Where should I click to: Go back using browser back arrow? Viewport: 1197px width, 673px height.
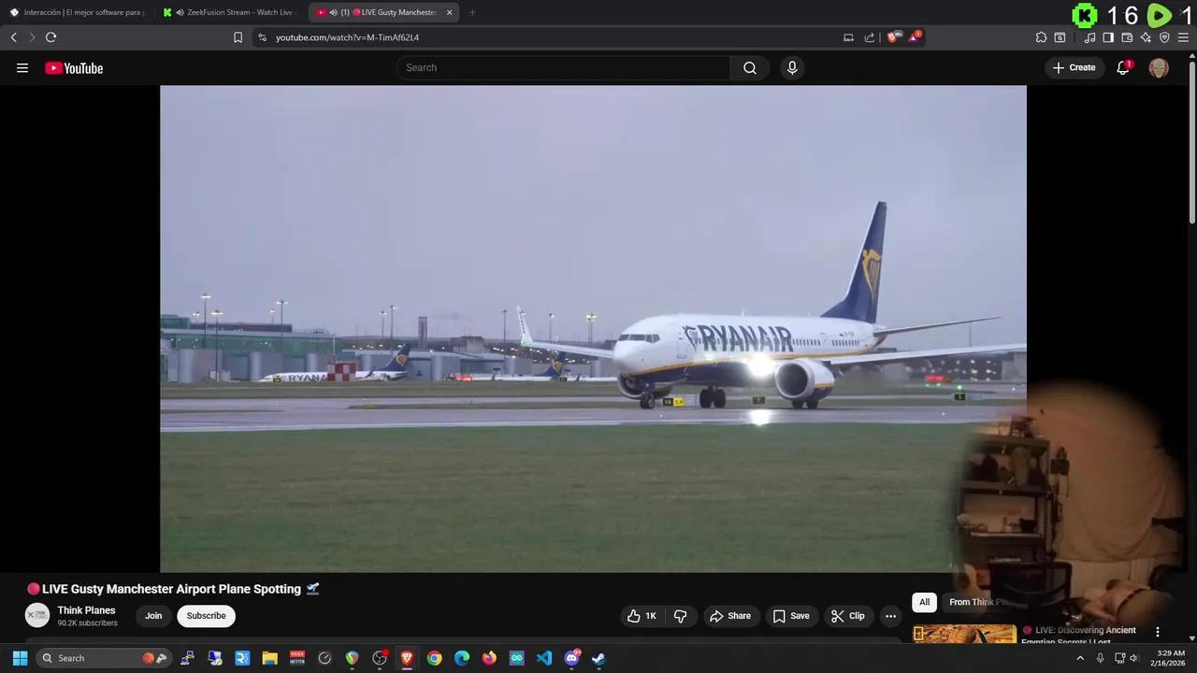pyautogui.click(x=14, y=37)
